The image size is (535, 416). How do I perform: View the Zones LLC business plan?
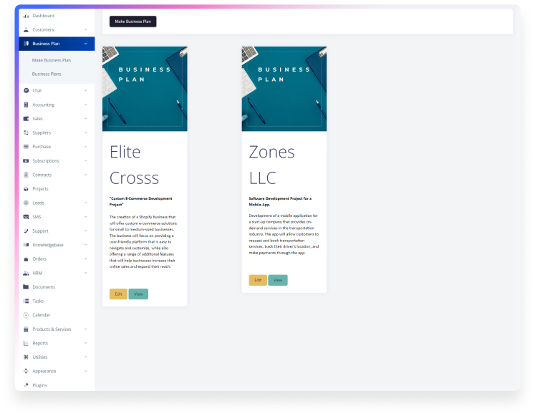coord(278,280)
